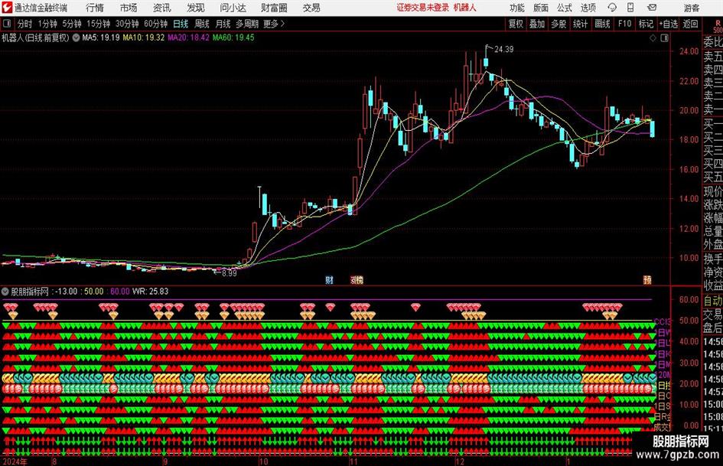Screen dimensions: 723x466
Task: Click the MA20: 18.42 indicator value
Action: click(x=188, y=37)
